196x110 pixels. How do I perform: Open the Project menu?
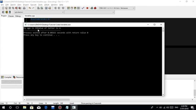click(x=26, y=5)
